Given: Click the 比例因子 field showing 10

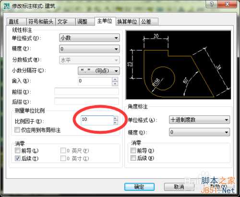Looking at the screenshot, I should (x=97, y=120).
